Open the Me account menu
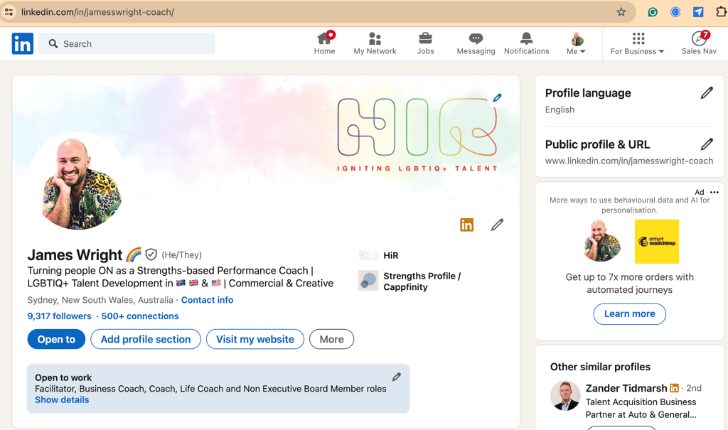728x430 pixels. click(x=576, y=43)
